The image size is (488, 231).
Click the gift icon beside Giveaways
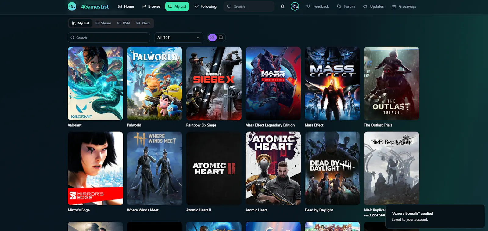tap(394, 6)
